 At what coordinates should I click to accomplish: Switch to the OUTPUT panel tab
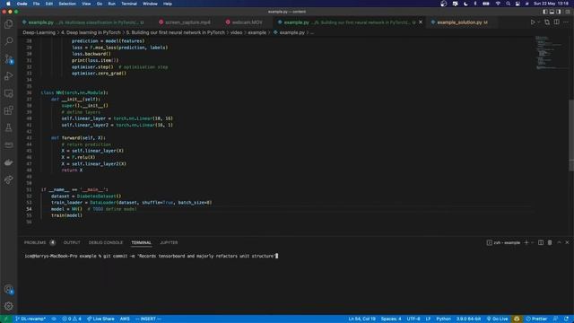[x=72, y=242]
